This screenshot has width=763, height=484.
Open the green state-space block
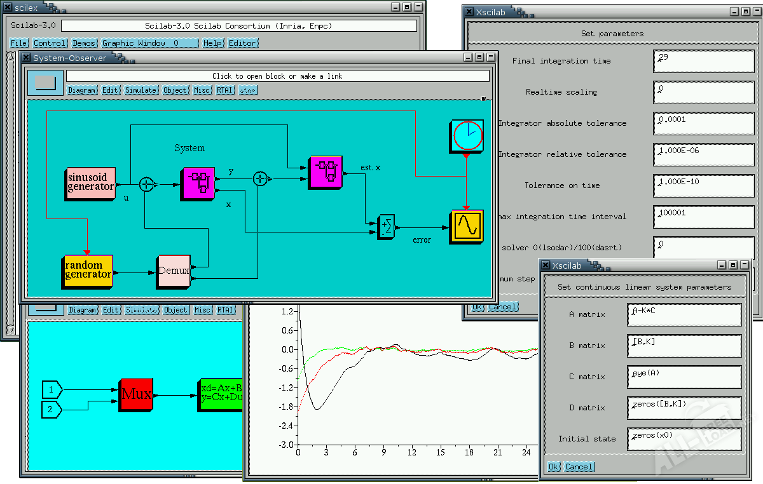[220, 394]
